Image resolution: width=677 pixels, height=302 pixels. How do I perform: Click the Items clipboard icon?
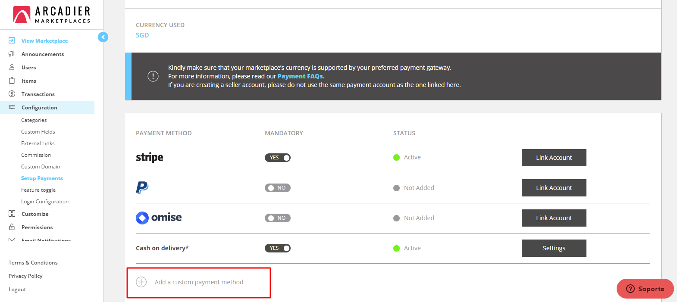[12, 81]
